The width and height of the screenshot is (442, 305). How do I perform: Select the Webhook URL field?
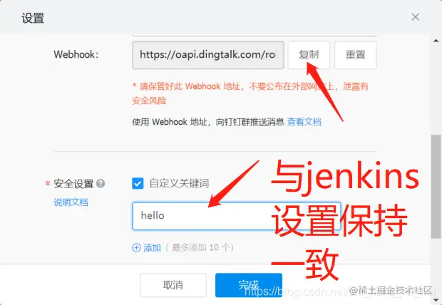click(208, 55)
